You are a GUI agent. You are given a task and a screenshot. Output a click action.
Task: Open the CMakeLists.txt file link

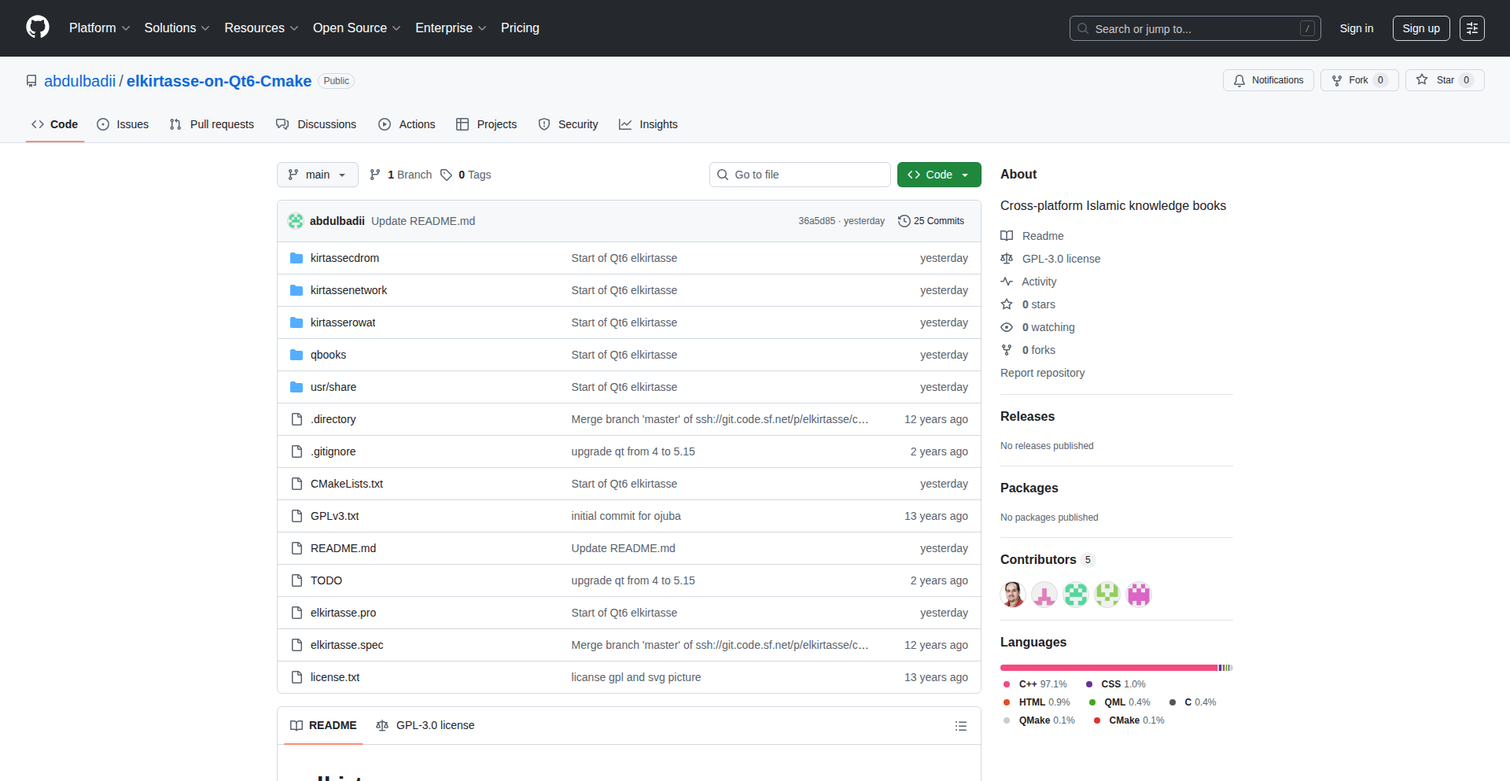click(346, 484)
